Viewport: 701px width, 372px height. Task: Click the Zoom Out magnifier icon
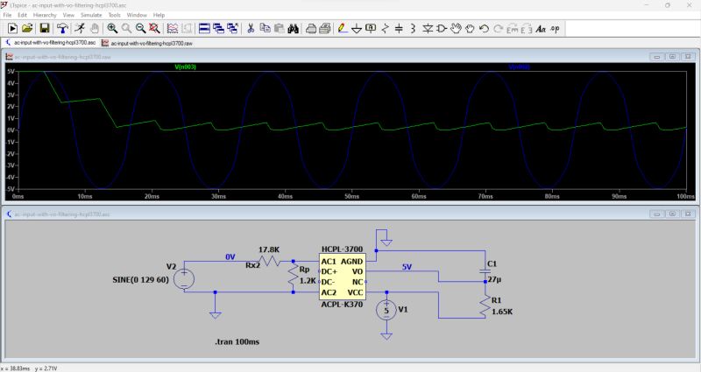coord(141,29)
